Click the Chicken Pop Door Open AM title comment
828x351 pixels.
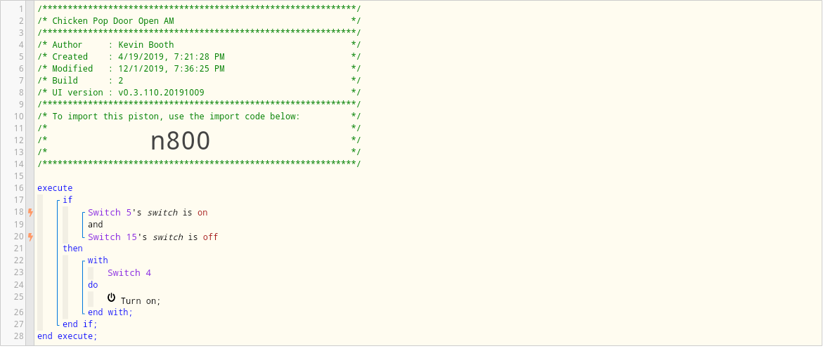(x=113, y=21)
